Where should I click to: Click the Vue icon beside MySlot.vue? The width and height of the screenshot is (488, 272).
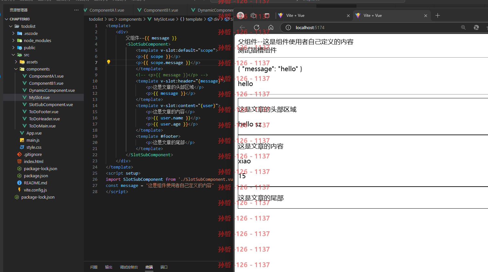25,97
